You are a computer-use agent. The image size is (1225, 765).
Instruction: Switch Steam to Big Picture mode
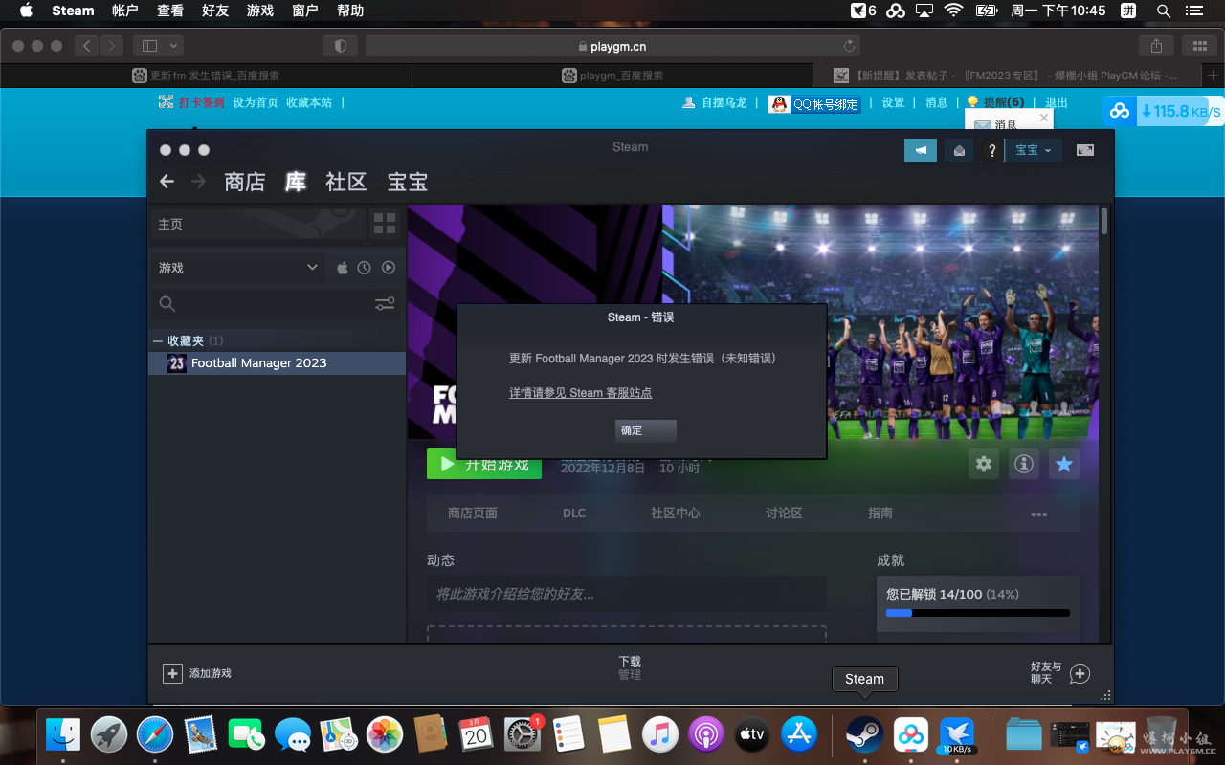[1085, 150]
